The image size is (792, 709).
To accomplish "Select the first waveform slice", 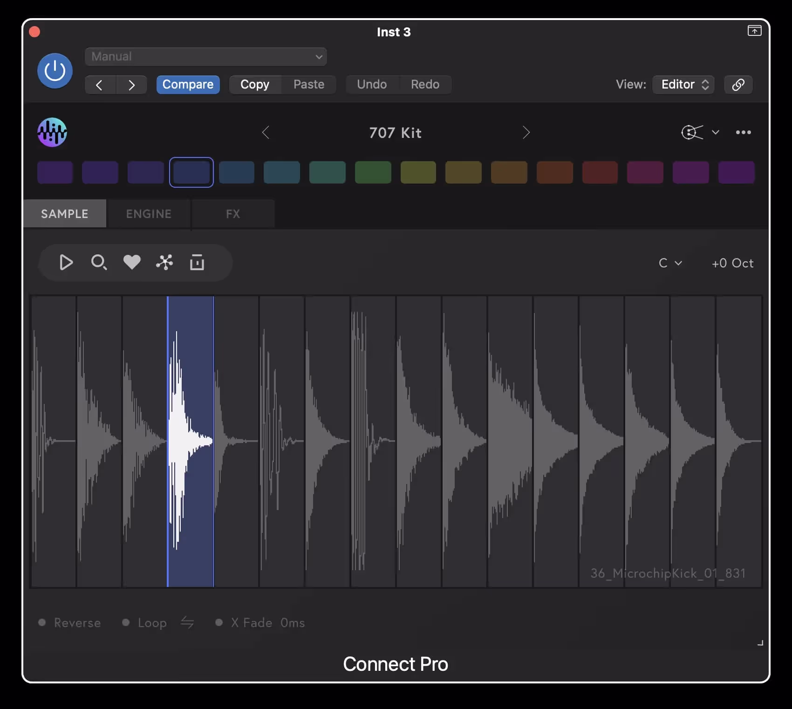I will coord(54,441).
